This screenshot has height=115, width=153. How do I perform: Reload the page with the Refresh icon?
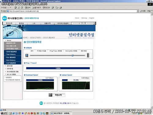click(x=19, y=7)
